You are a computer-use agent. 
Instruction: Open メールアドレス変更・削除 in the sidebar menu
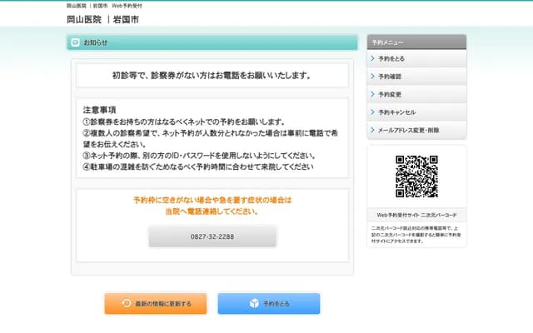click(416, 130)
